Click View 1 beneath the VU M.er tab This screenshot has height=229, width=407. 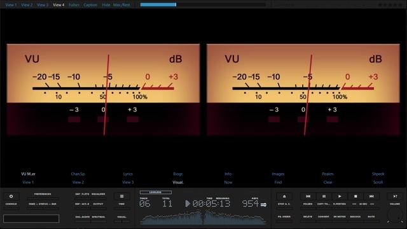[x=28, y=183]
